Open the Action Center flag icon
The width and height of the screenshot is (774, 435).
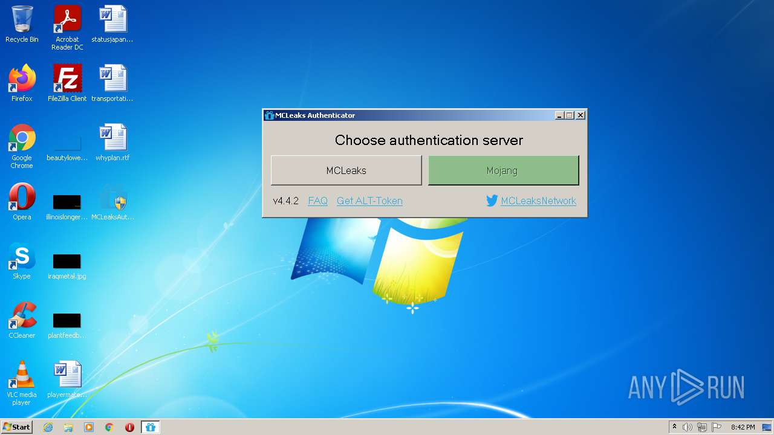coord(717,427)
